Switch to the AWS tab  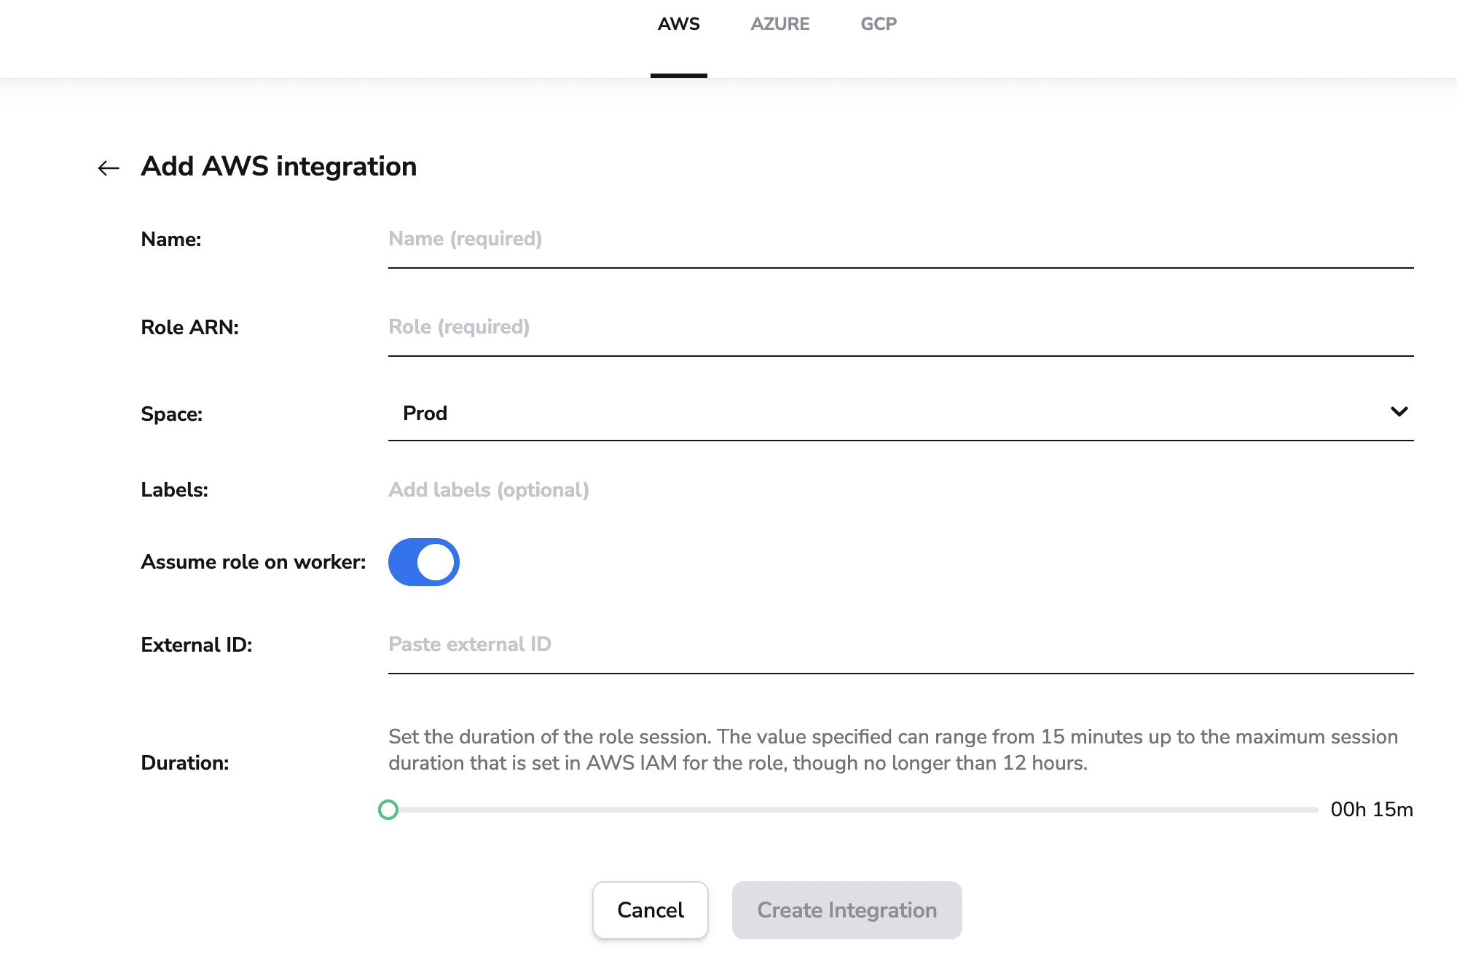678,24
